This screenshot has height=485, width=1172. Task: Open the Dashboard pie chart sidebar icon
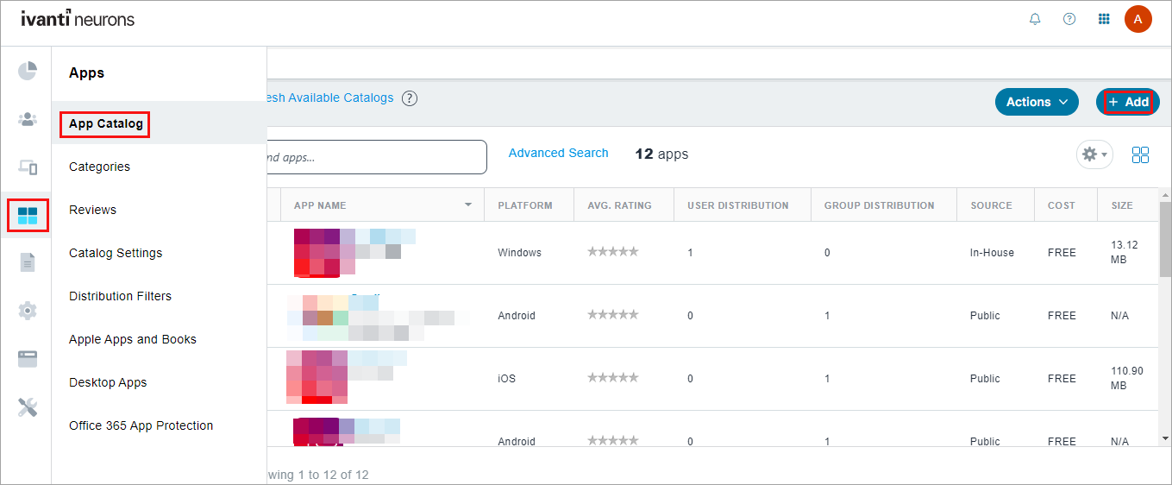(28, 71)
